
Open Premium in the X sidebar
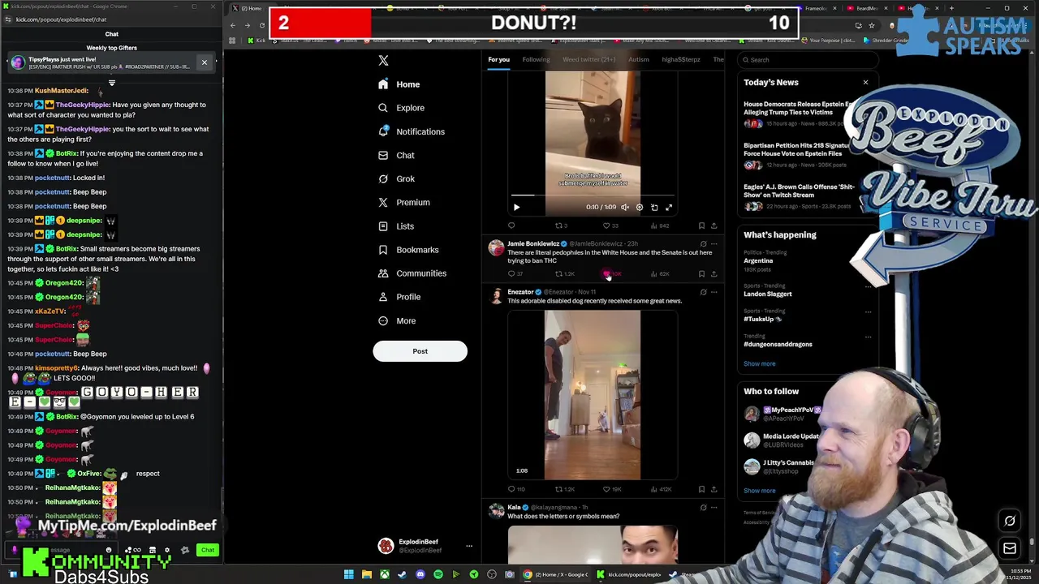[x=403, y=202]
